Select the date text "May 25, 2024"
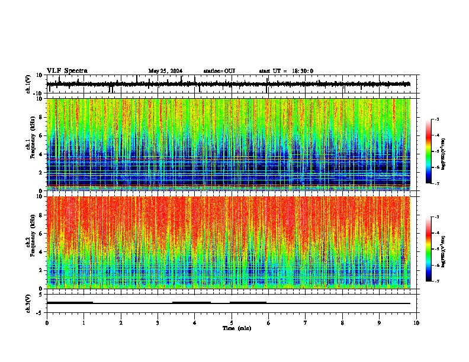The height and width of the screenshot is (362, 469). pos(165,71)
